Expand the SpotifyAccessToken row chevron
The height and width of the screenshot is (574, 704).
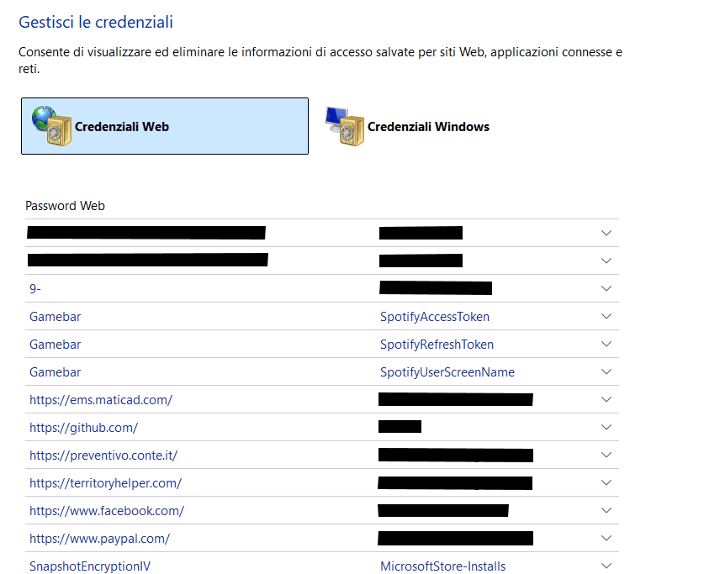click(x=606, y=317)
